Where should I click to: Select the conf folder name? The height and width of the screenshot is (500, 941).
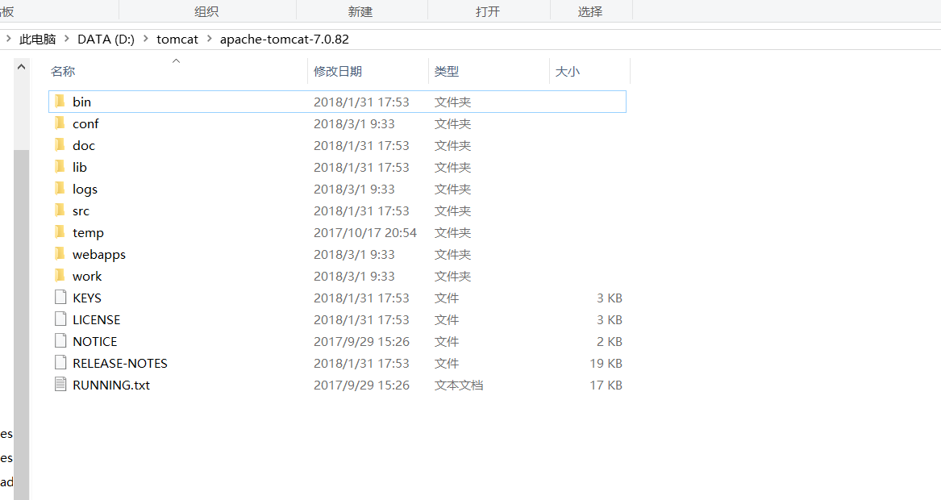tap(85, 123)
